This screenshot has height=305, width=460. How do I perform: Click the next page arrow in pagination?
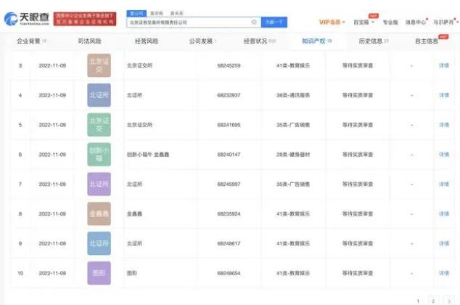[x=448, y=299]
